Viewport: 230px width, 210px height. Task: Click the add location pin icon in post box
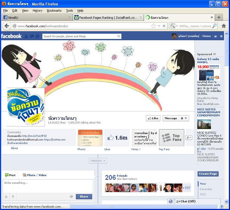13,197
